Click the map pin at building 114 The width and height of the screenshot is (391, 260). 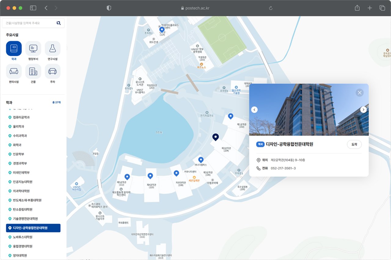[x=162, y=30]
